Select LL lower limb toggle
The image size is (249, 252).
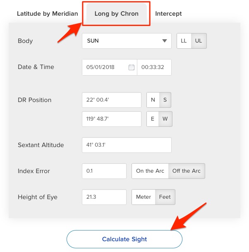click(184, 41)
